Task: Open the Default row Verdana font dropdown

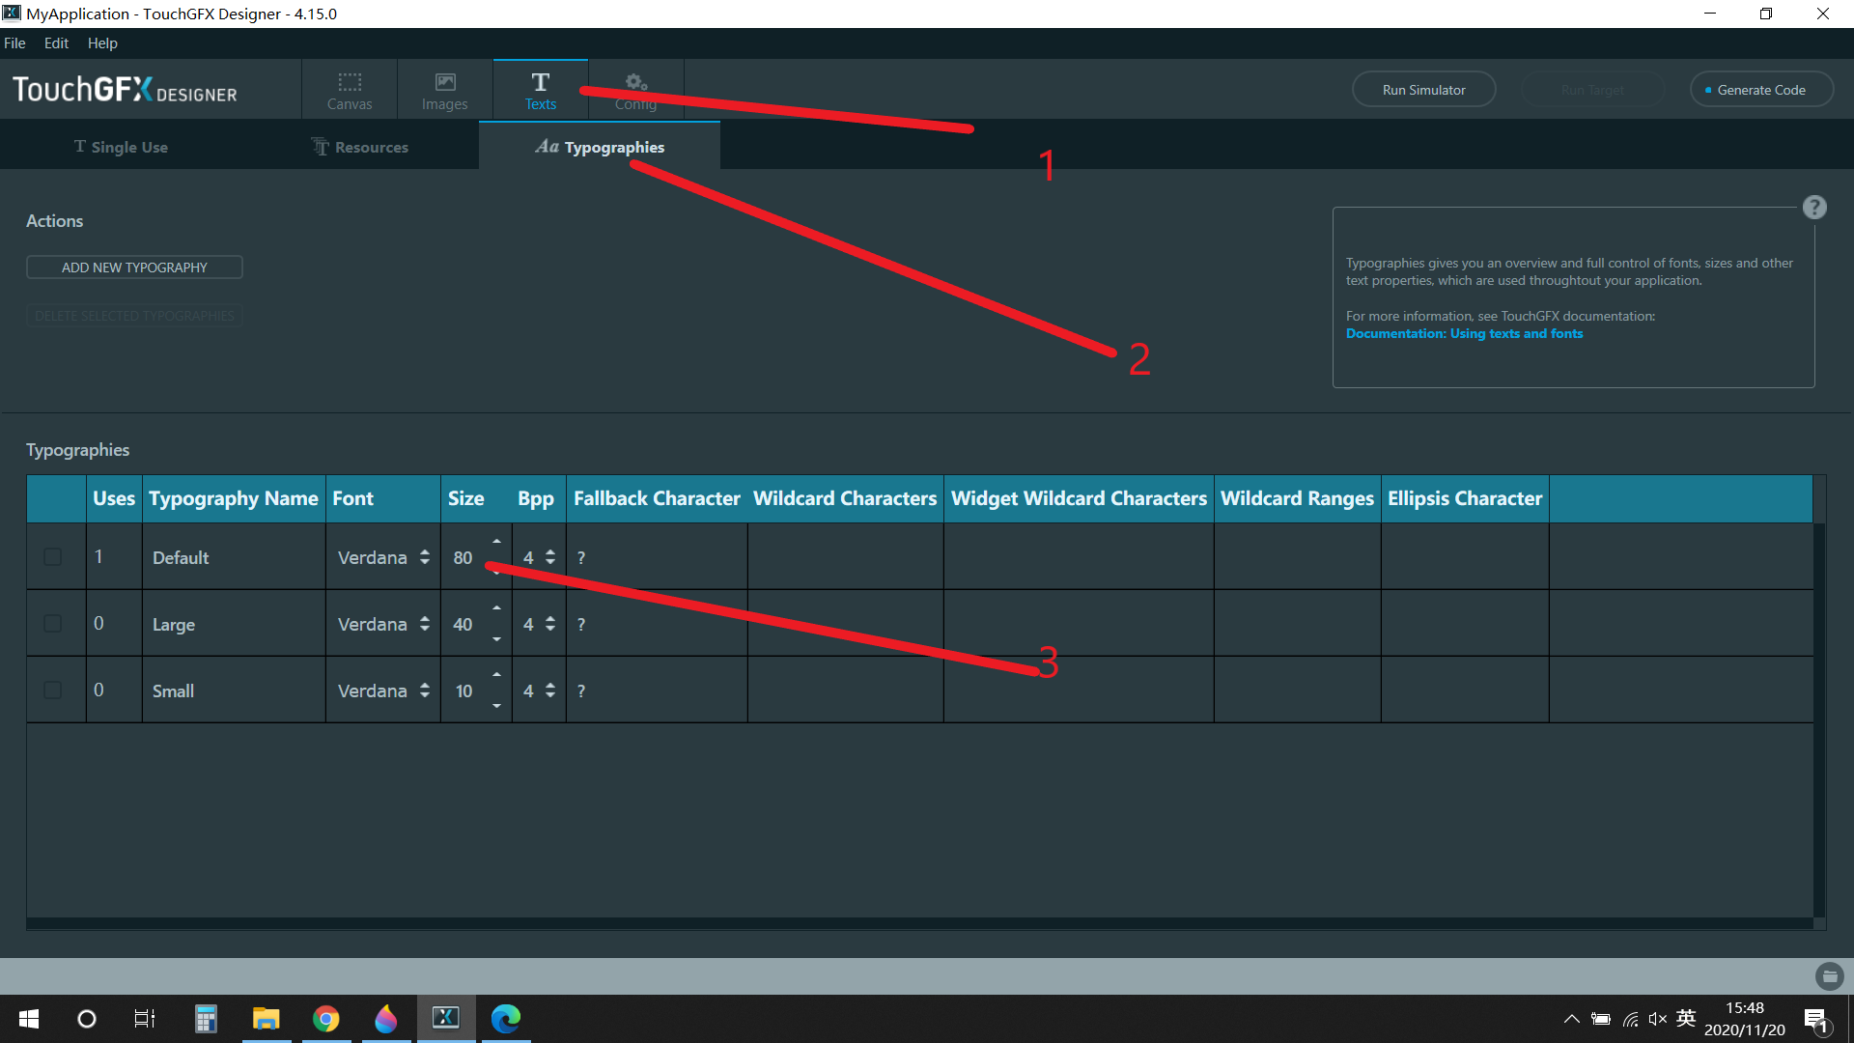Action: 383,557
